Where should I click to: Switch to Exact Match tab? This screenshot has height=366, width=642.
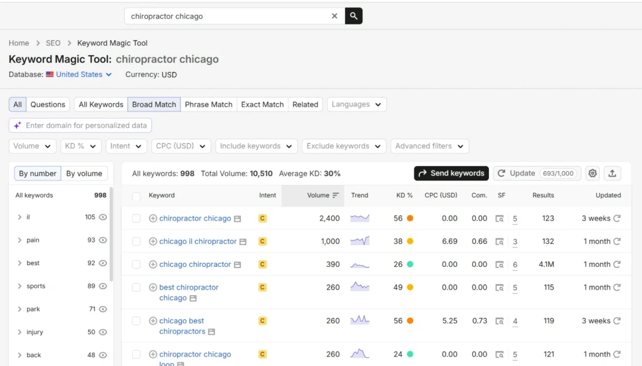click(x=263, y=105)
